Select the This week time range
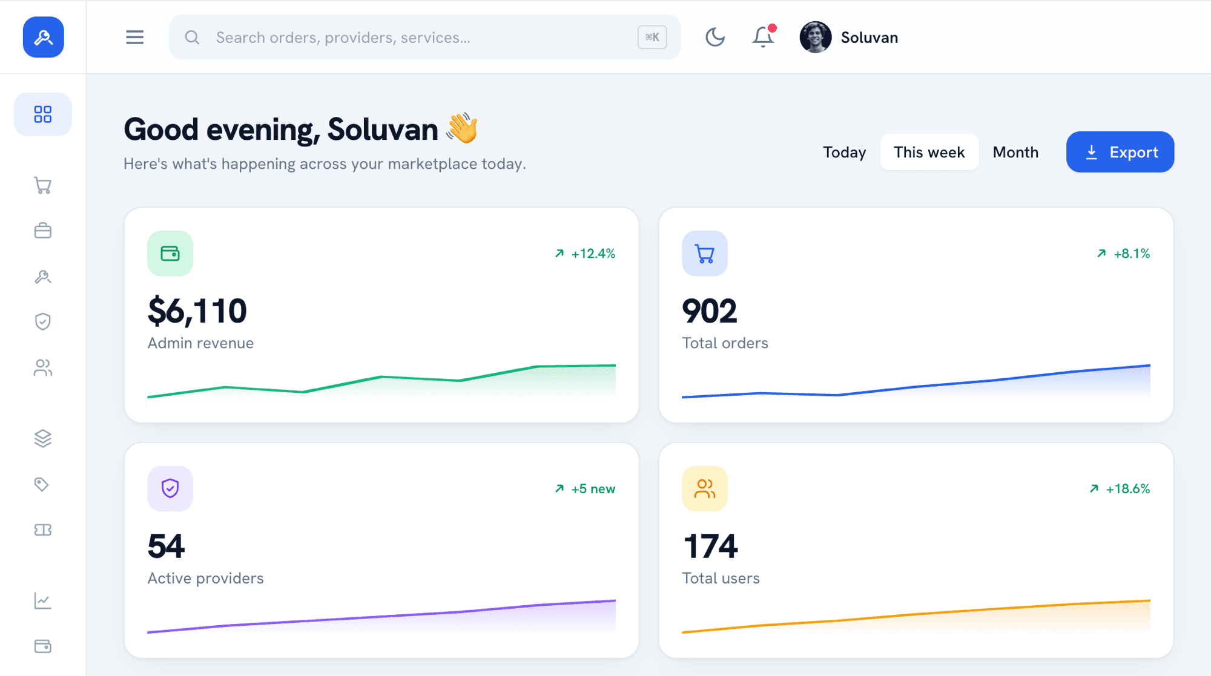This screenshot has width=1211, height=676. pyautogui.click(x=929, y=152)
